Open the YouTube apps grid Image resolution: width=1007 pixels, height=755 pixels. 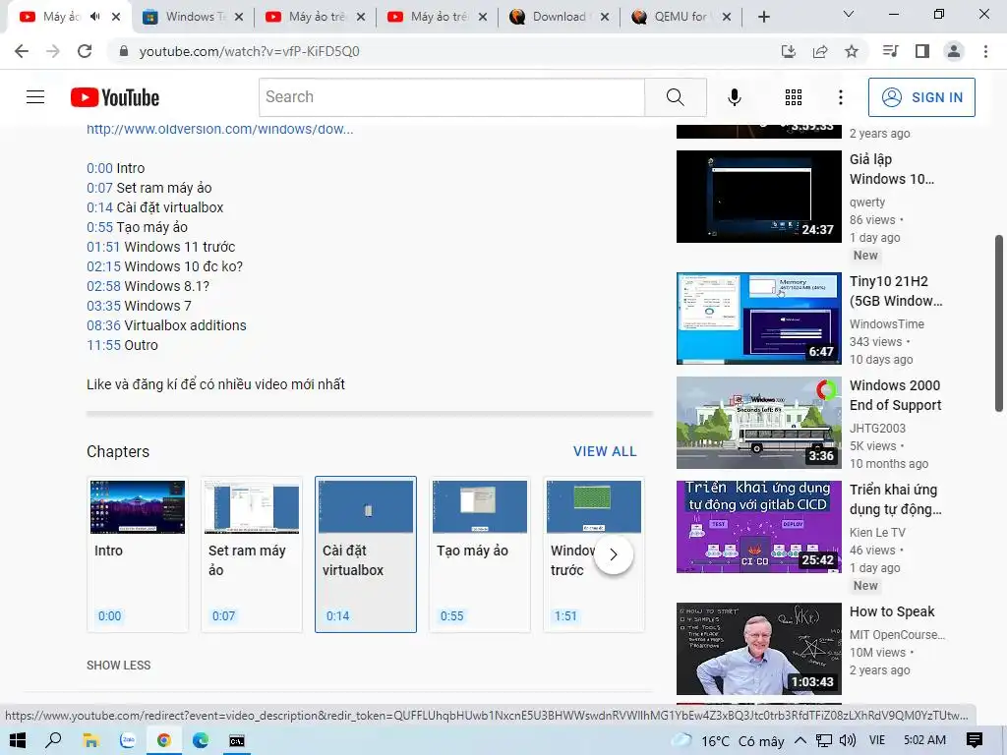click(794, 97)
